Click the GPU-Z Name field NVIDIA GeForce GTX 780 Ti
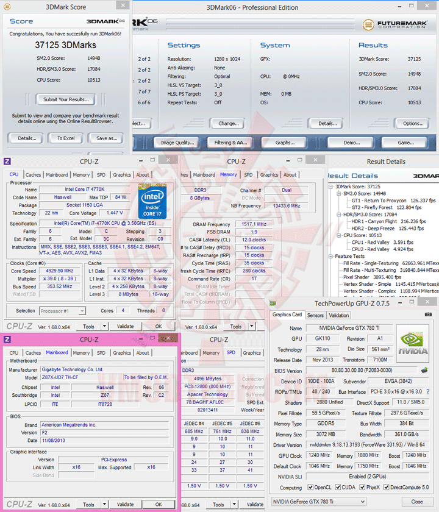This screenshot has height=512, width=439. pos(350,328)
